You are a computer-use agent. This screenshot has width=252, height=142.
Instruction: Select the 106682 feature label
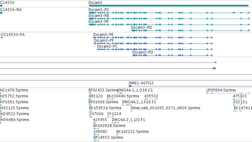coord(100,132)
